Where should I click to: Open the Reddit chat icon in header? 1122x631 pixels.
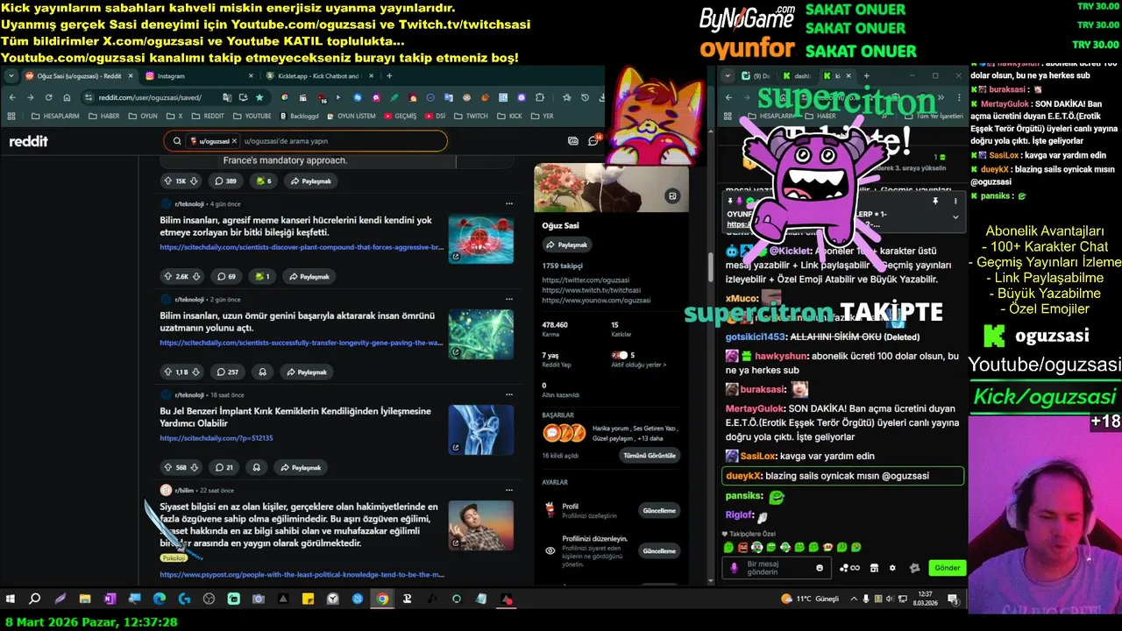coord(593,141)
